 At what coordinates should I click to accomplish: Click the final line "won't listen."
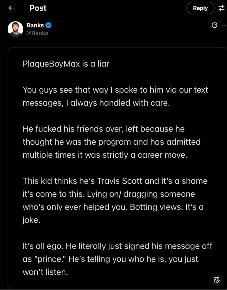[x=45, y=272]
